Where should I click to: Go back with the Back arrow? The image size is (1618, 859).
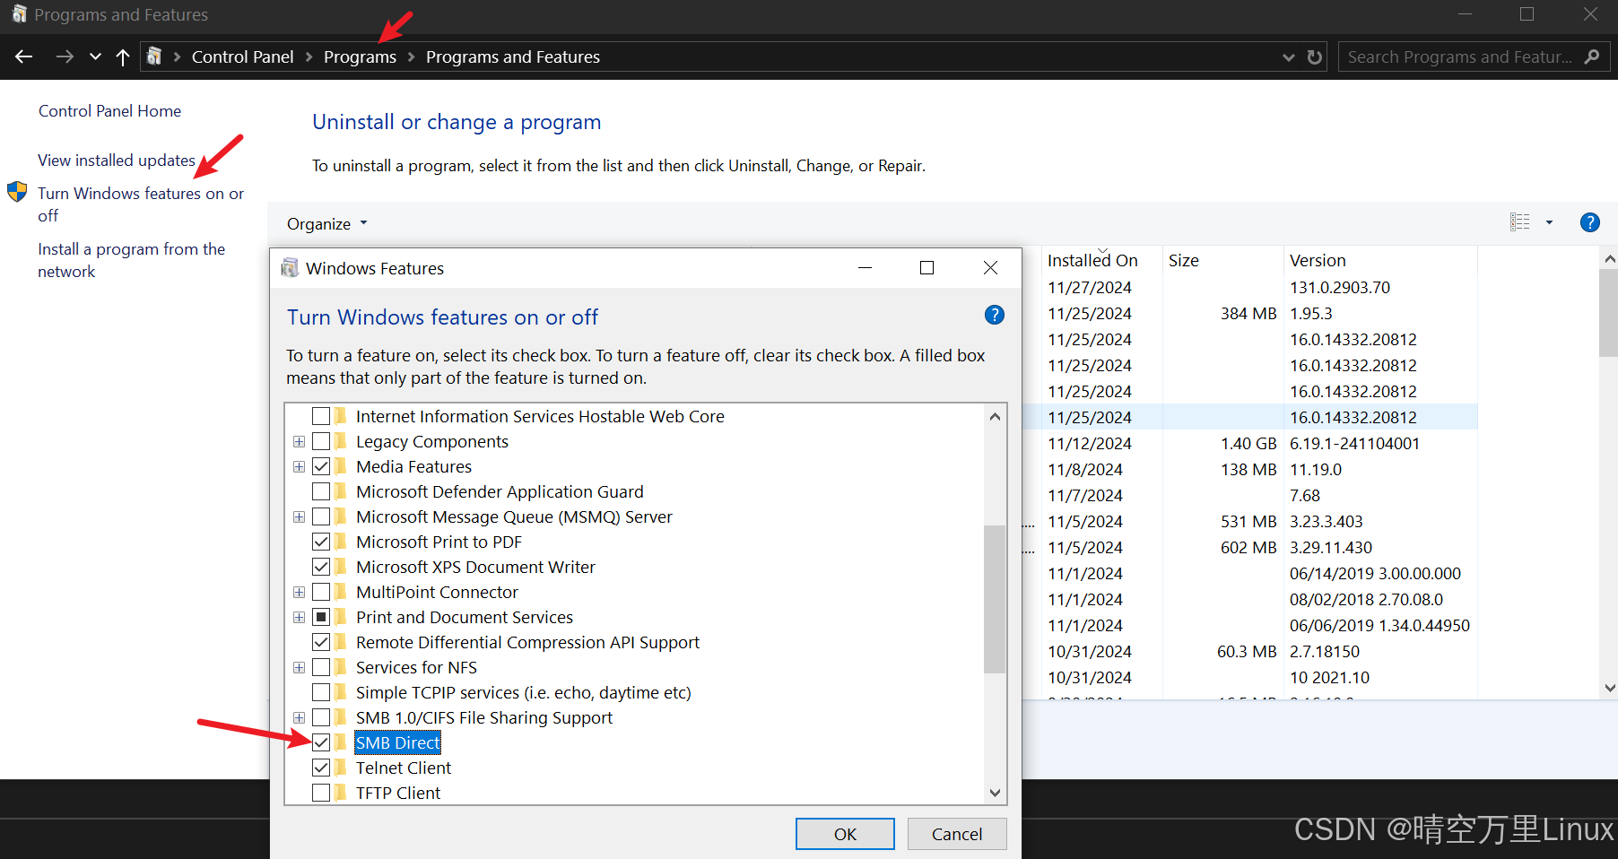point(24,56)
